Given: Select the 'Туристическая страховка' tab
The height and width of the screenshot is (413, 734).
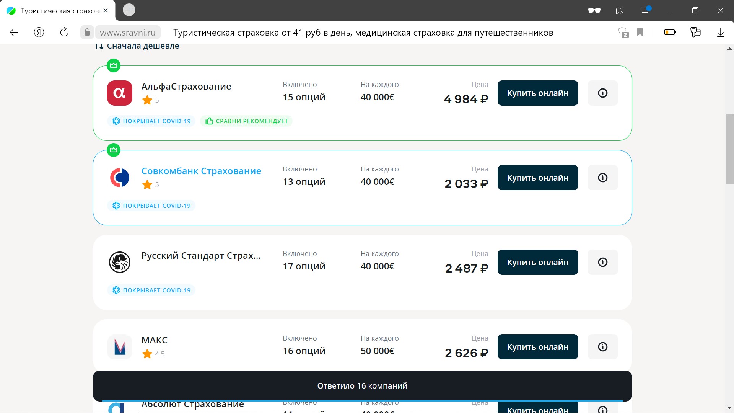Looking at the screenshot, I should click(x=57, y=11).
